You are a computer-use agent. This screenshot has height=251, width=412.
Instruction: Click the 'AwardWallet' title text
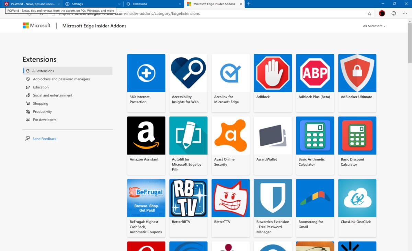coord(266,159)
